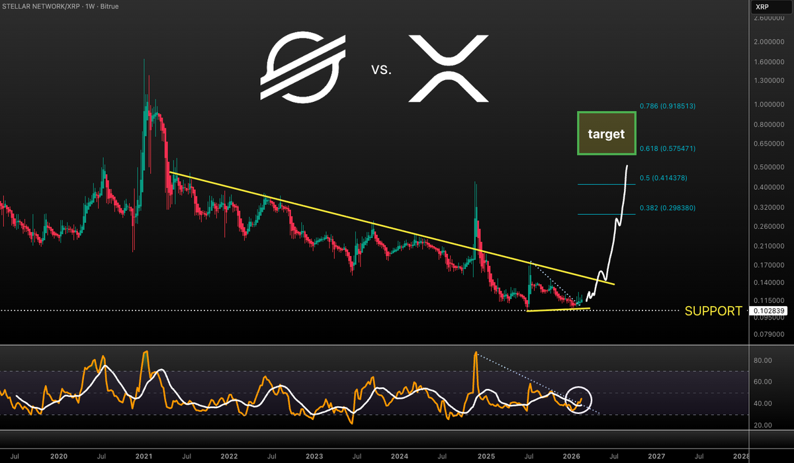Click the 2020 year on time axis
794x463 pixels.
tap(59, 456)
